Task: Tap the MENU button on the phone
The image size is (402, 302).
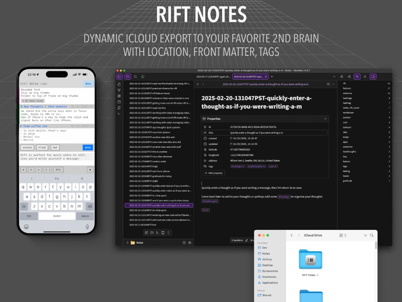Action: [88, 84]
